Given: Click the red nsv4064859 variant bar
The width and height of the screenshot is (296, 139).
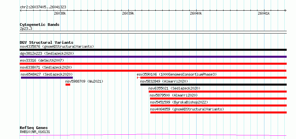Looking at the screenshot, I should pyautogui.click(x=219, y=112).
